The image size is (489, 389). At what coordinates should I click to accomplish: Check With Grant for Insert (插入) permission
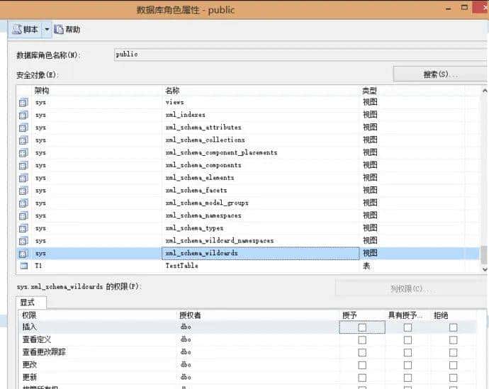click(x=407, y=327)
